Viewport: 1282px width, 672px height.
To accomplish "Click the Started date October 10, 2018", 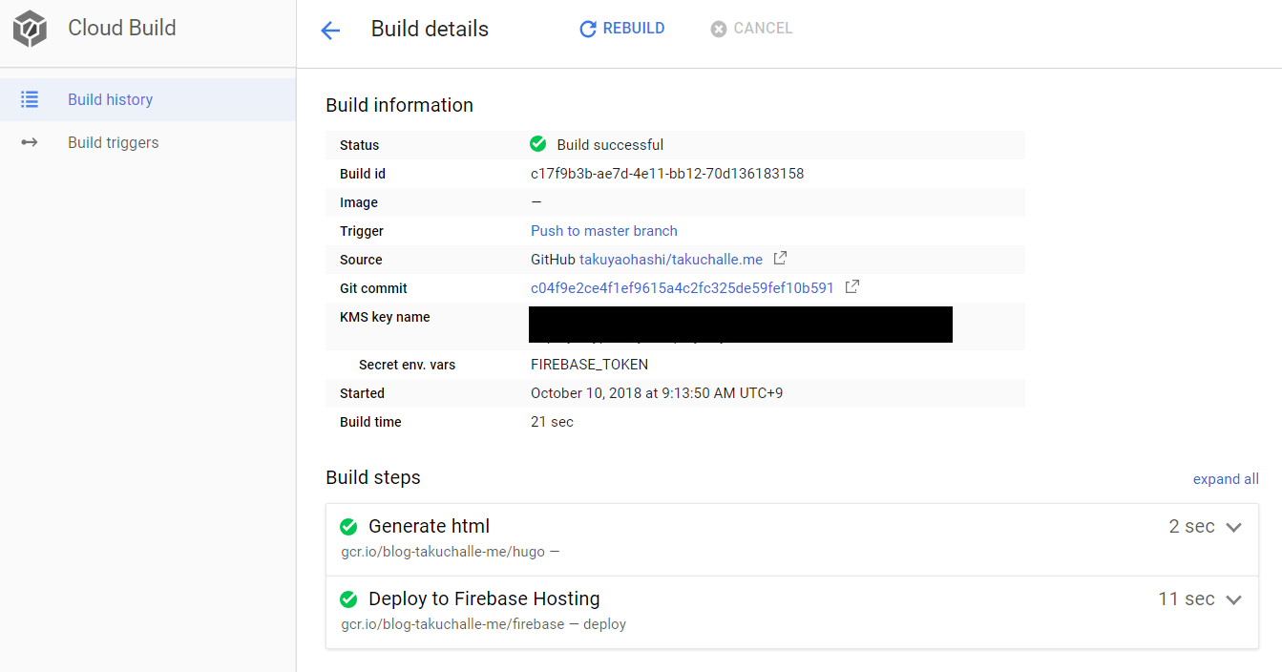I will click(x=657, y=393).
